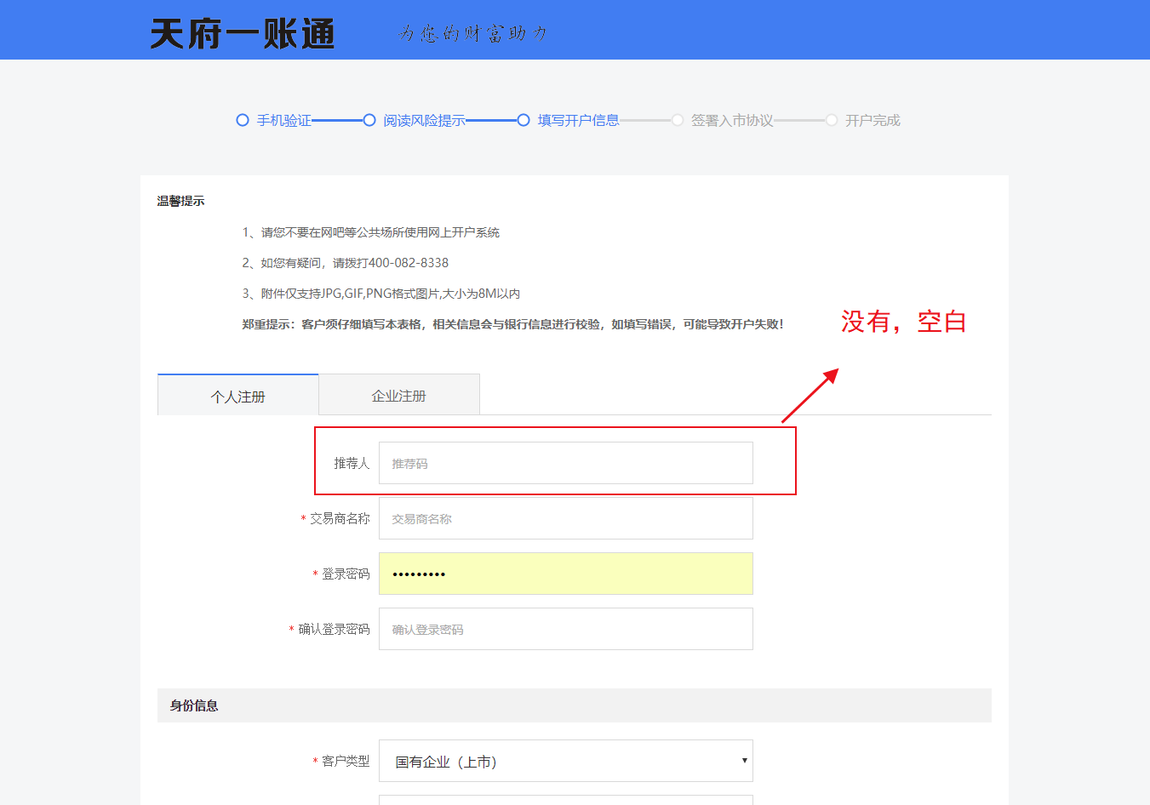Focus the 推荐码 input field

coord(565,463)
